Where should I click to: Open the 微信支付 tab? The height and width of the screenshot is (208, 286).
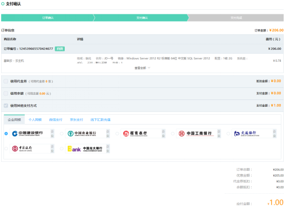[56, 119]
